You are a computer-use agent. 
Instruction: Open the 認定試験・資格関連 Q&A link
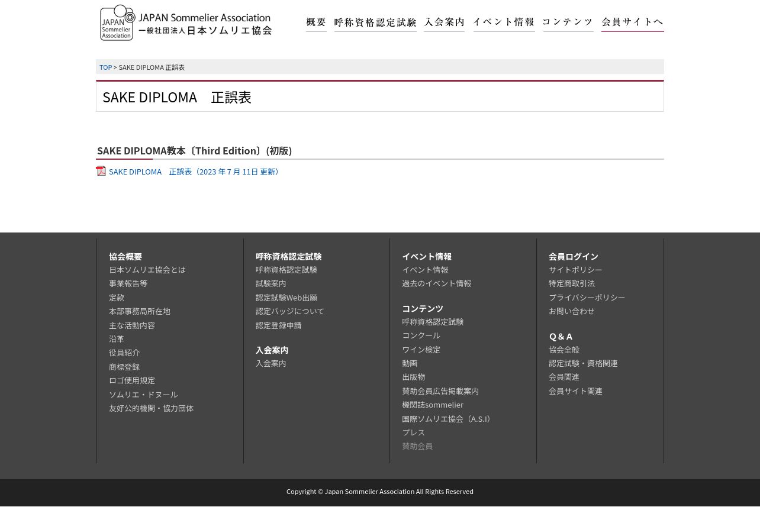pyautogui.click(x=583, y=363)
